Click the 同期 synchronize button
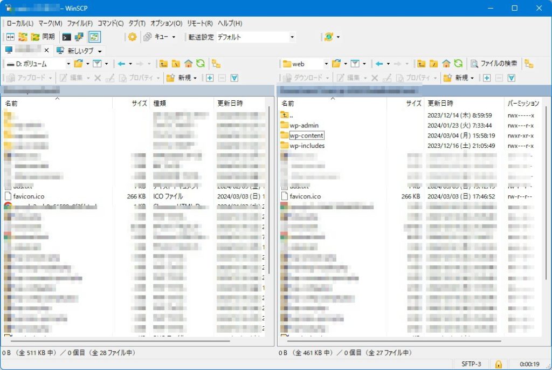The width and height of the screenshot is (552, 370). 43,37
